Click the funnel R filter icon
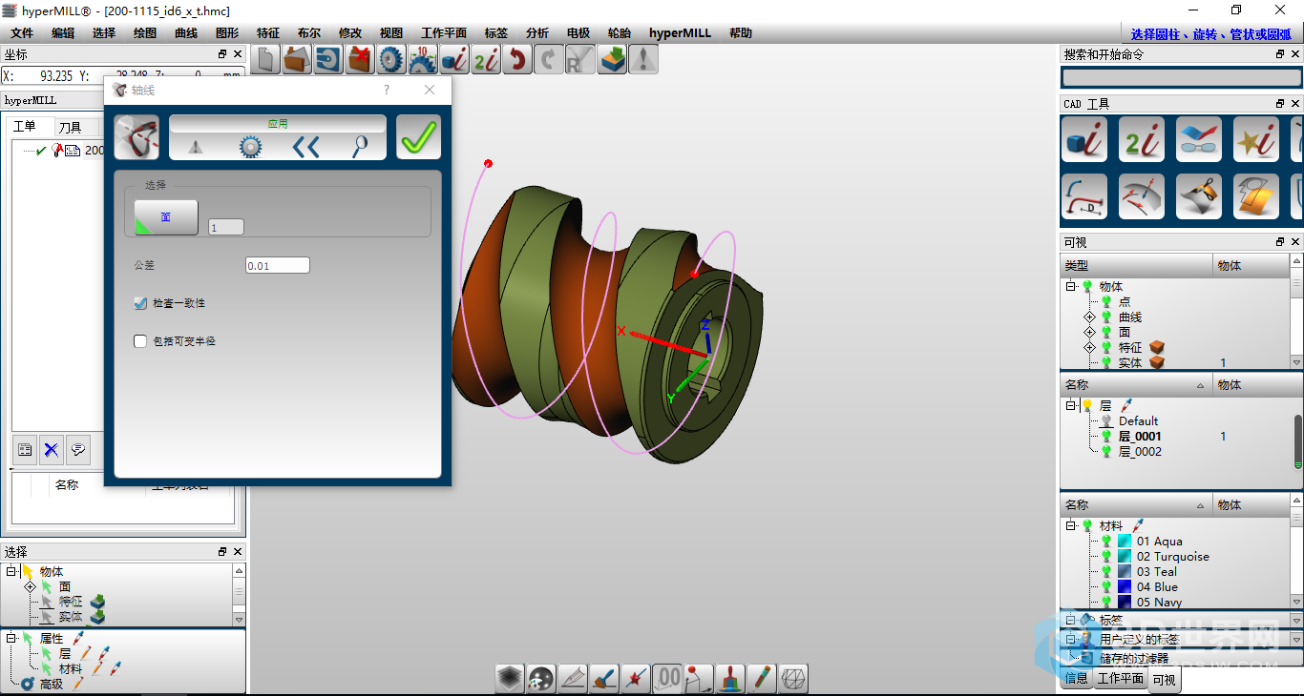This screenshot has width=1304, height=696. [579, 59]
